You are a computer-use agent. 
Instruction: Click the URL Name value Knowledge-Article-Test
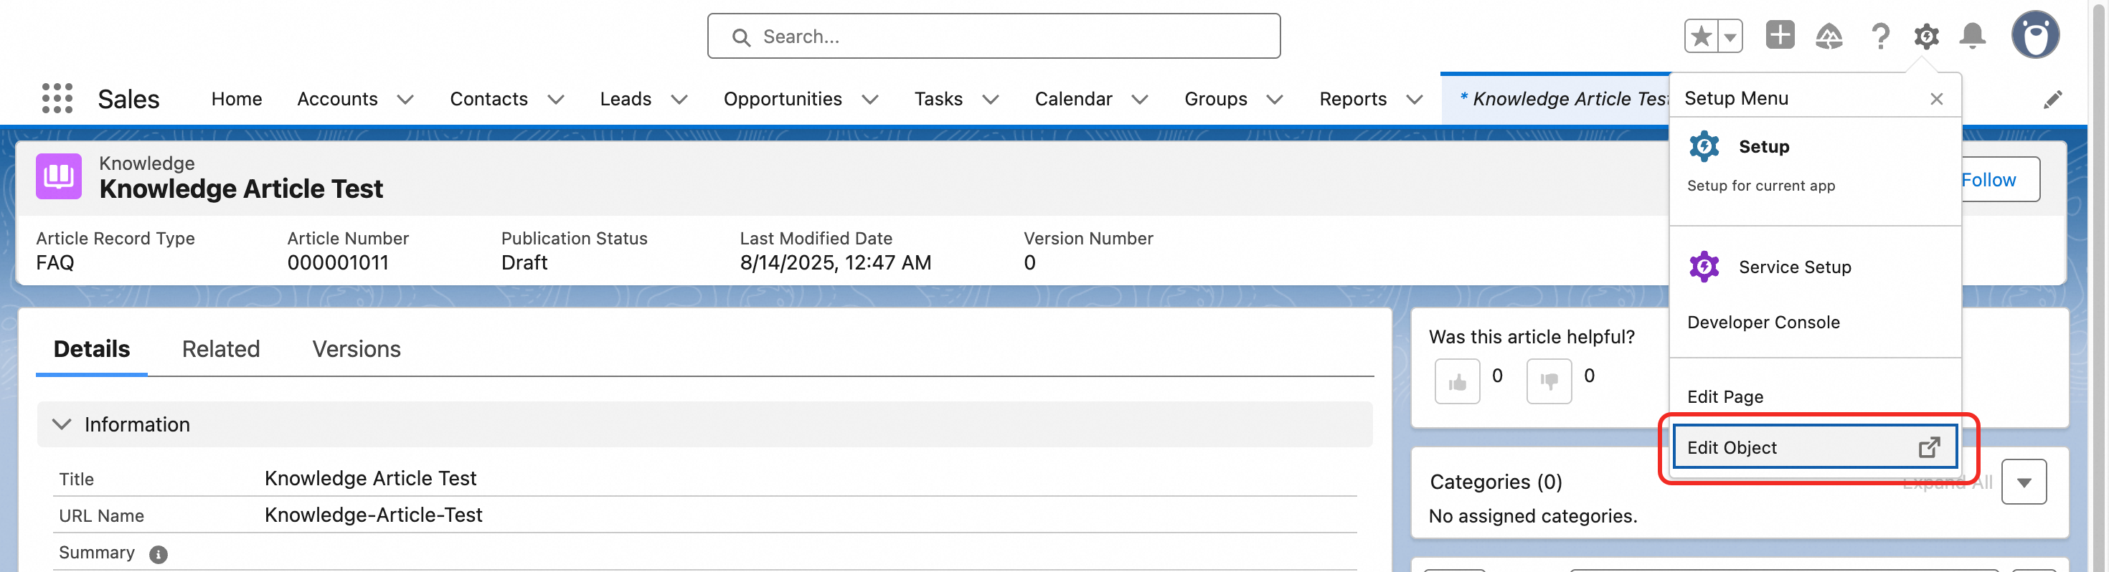pyautogui.click(x=373, y=515)
